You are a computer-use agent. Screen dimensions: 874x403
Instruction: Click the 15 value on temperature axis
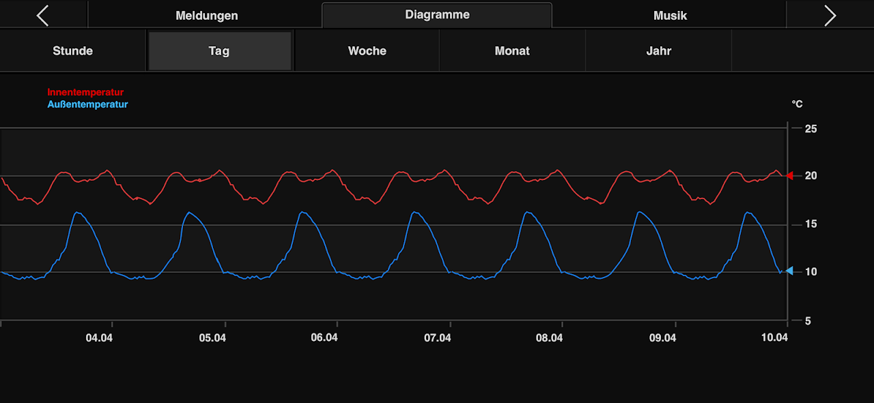pos(811,224)
